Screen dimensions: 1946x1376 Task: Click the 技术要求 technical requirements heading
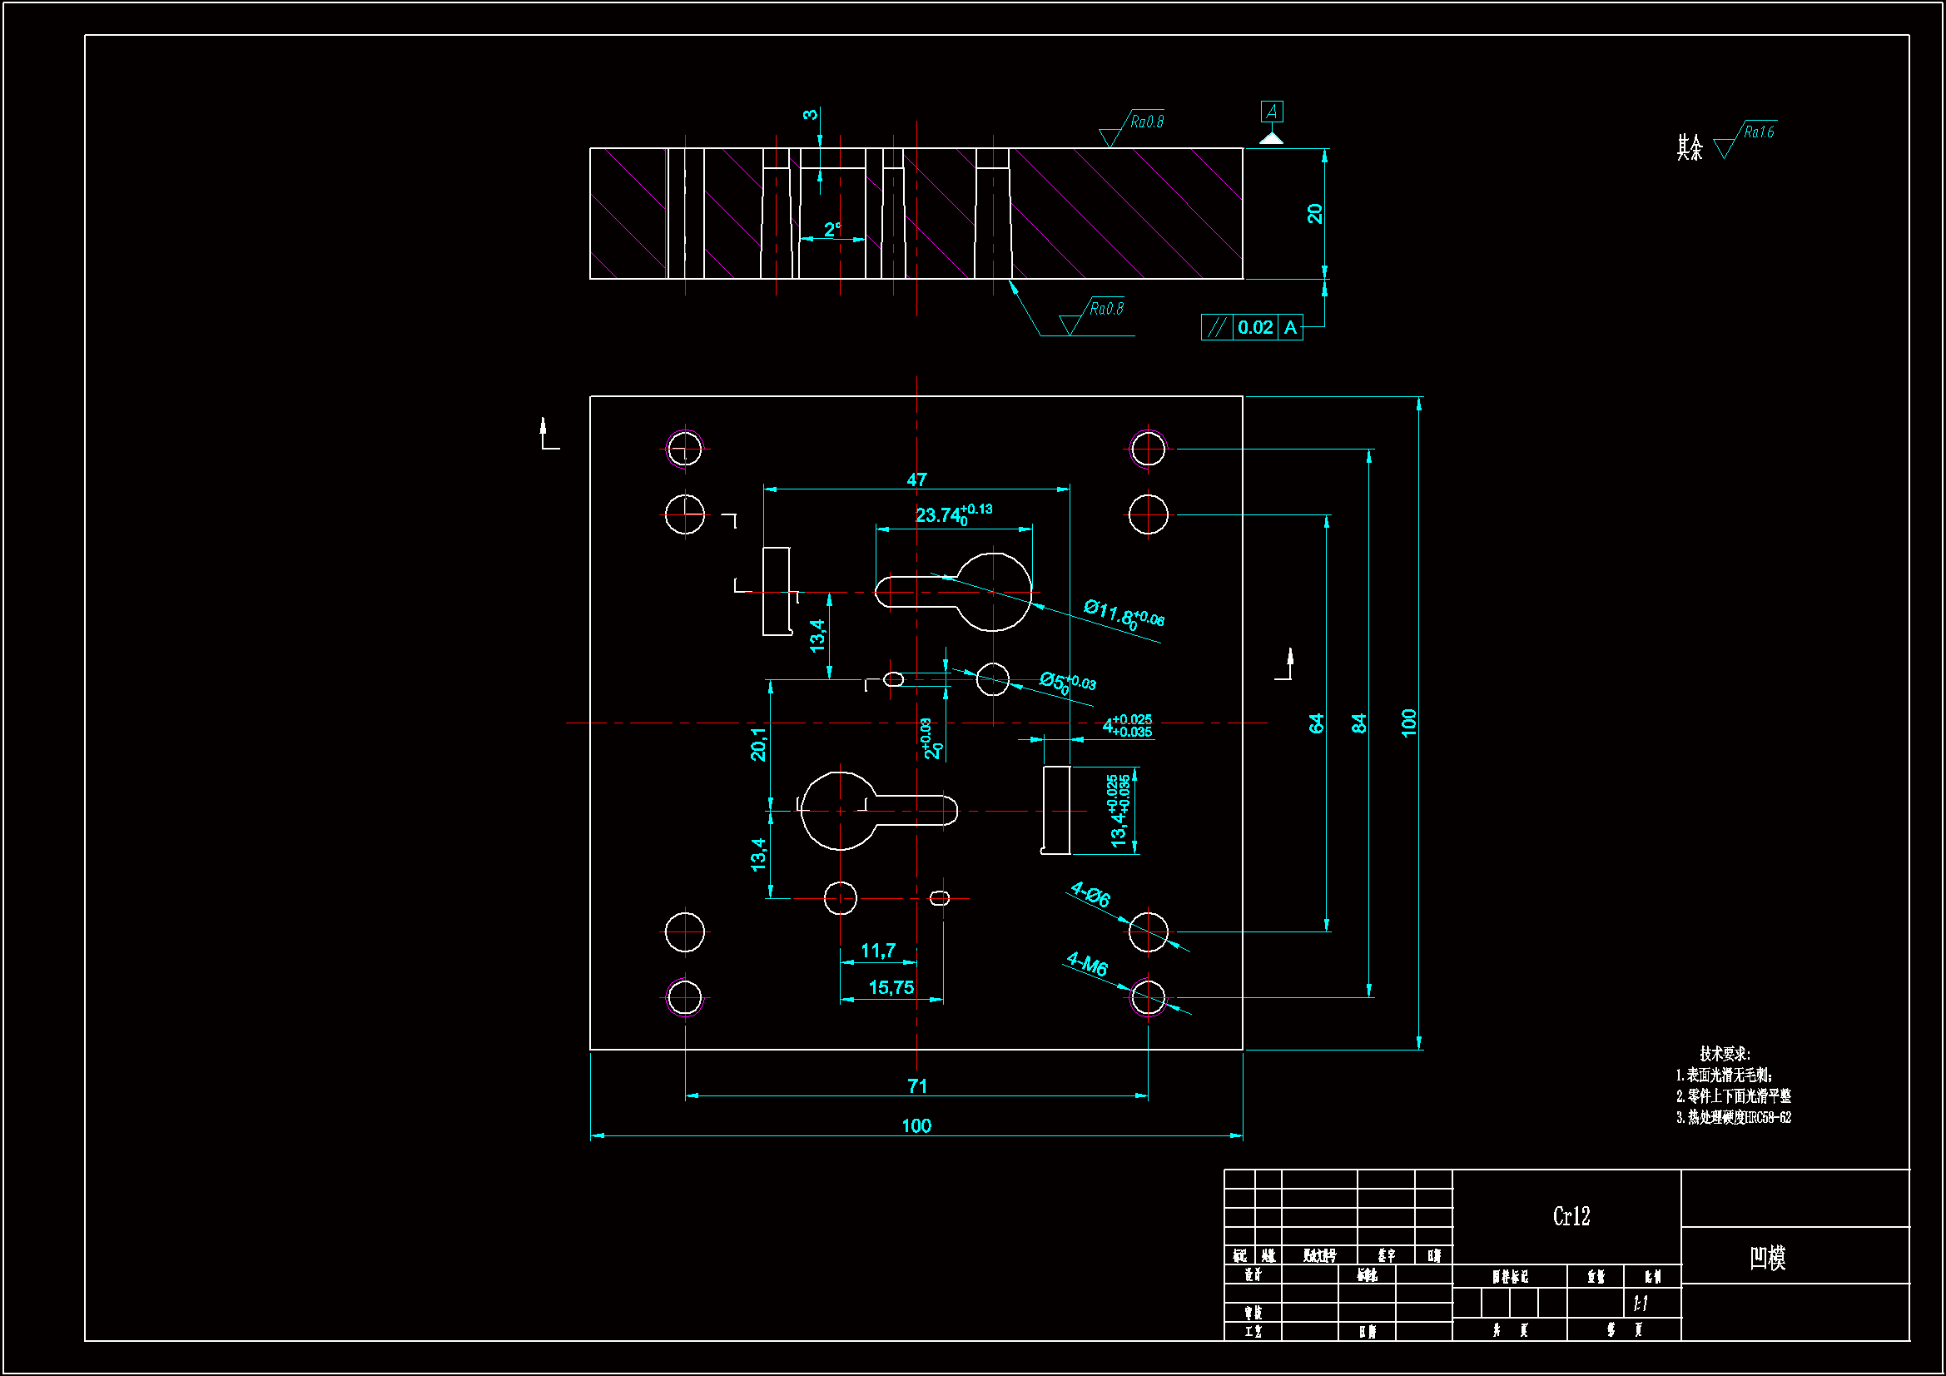pos(1723,1054)
